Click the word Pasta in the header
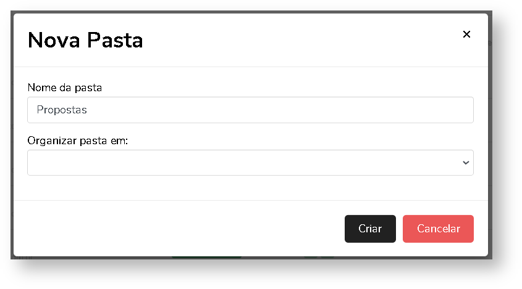522x289 pixels. click(114, 41)
